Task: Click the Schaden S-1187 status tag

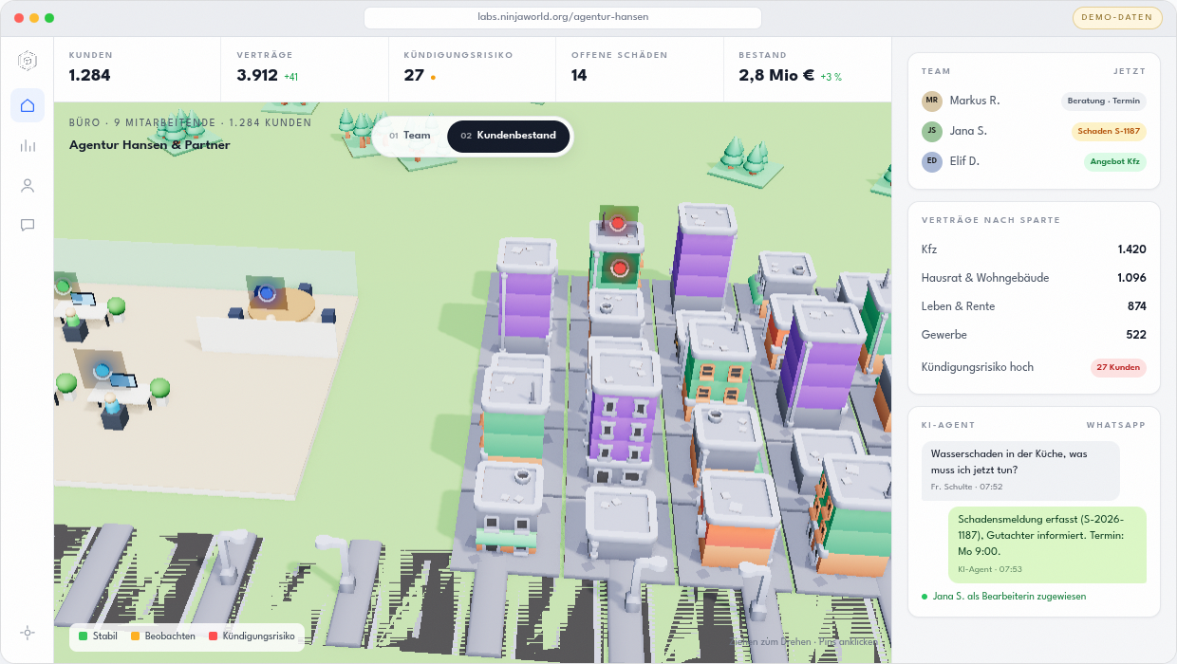Action: (x=1109, y=131)
